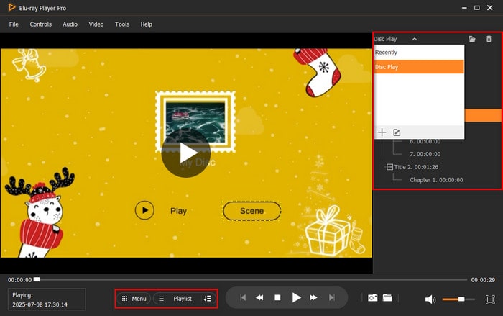
Task: Take a snapshot with the camera icon
Action: click(372, 298)
